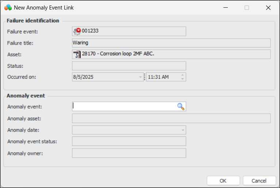Click the Anomaly event group heading
Viewport: 280px width, 188px height.
coord(26,96)
